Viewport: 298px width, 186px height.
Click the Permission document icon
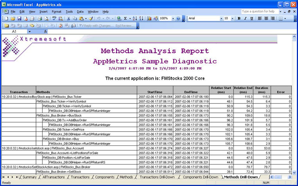pyautogui.click(x=25, y=18)
